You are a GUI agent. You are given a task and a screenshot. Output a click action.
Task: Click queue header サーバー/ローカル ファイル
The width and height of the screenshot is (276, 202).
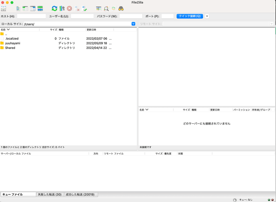[16, 153]
